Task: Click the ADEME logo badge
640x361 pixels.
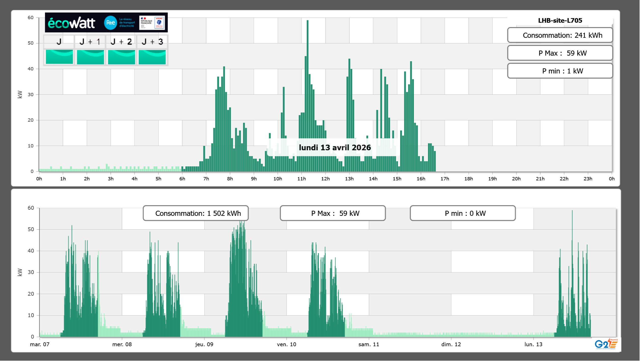Action: point(159,23)
